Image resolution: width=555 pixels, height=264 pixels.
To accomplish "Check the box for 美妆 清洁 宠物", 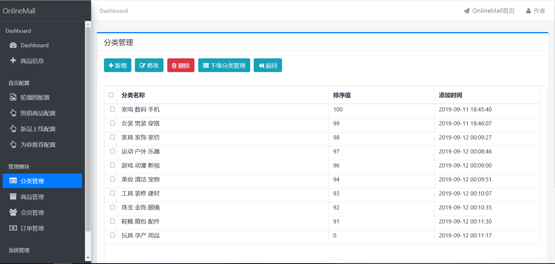I will (x=112, y=179).
